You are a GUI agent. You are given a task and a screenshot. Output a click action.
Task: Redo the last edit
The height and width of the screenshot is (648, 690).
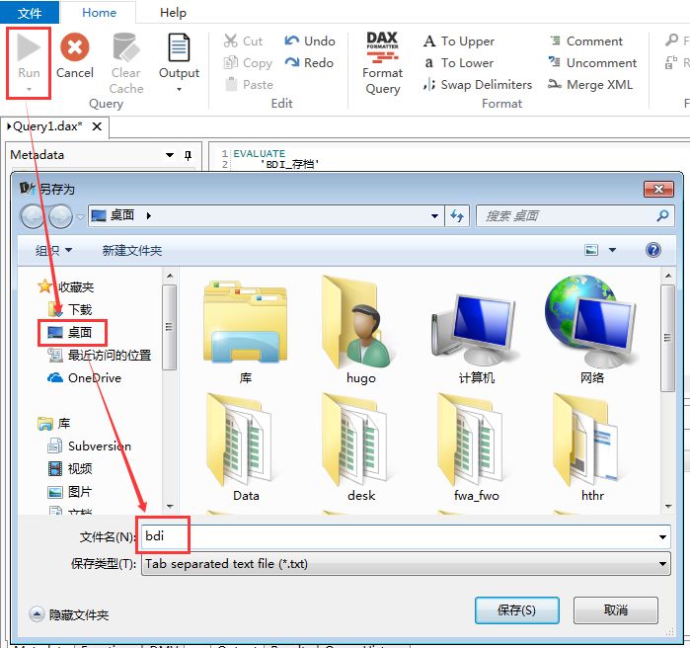pos(309,63)
